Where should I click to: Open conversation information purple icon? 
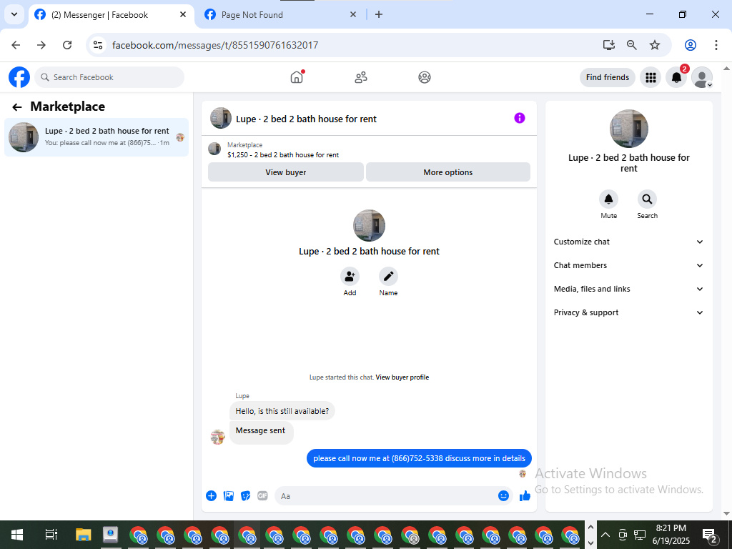[520, 118]
